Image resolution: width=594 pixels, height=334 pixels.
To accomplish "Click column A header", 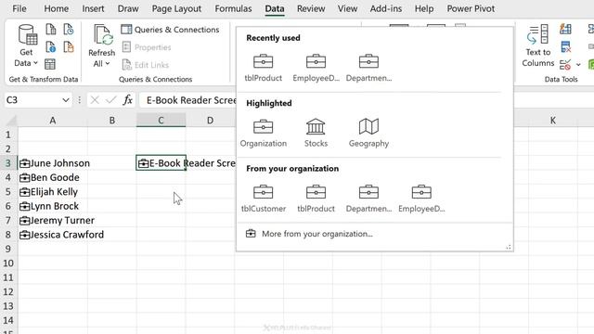I will pos(53,121).
